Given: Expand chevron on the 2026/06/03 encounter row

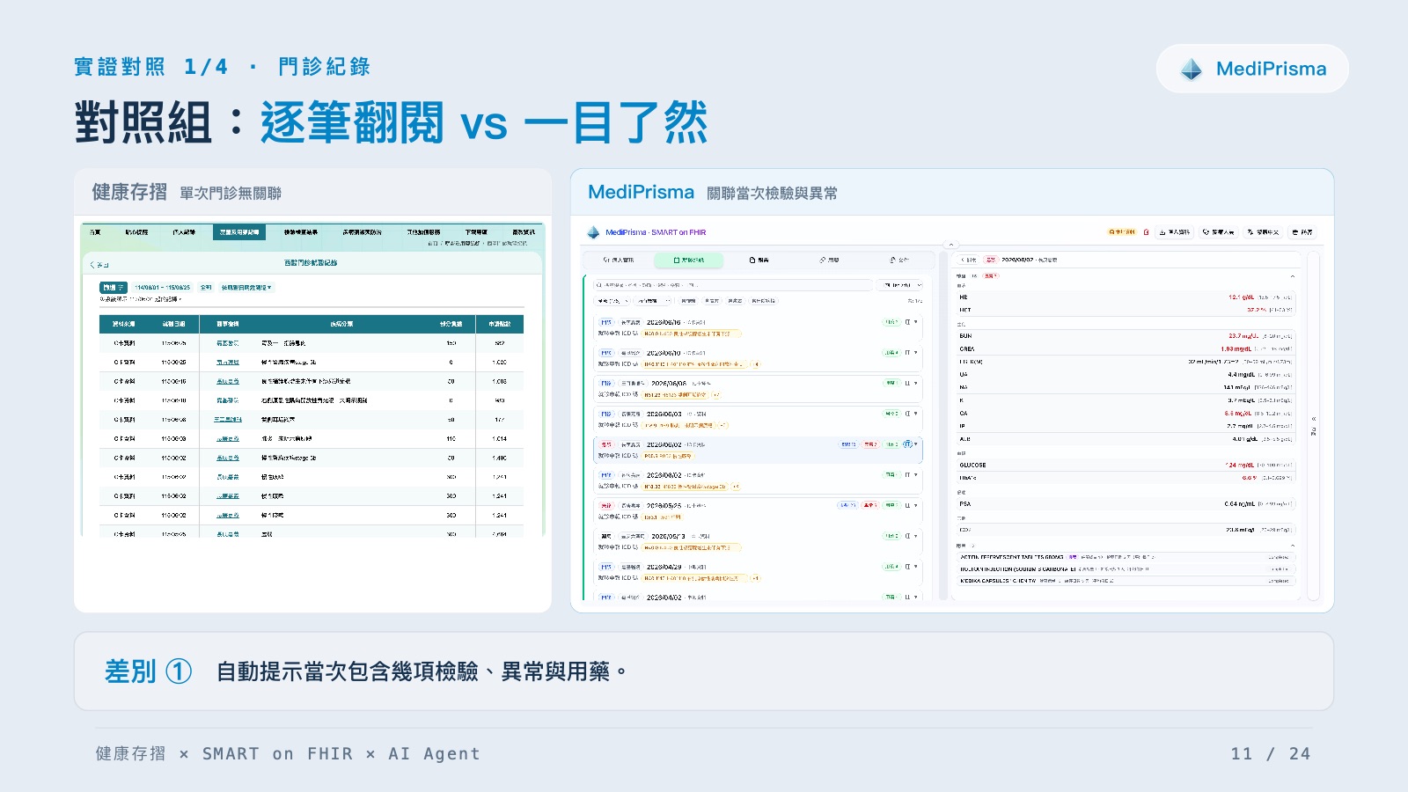Looking at the screenshot, I should (x=916, y=414).
